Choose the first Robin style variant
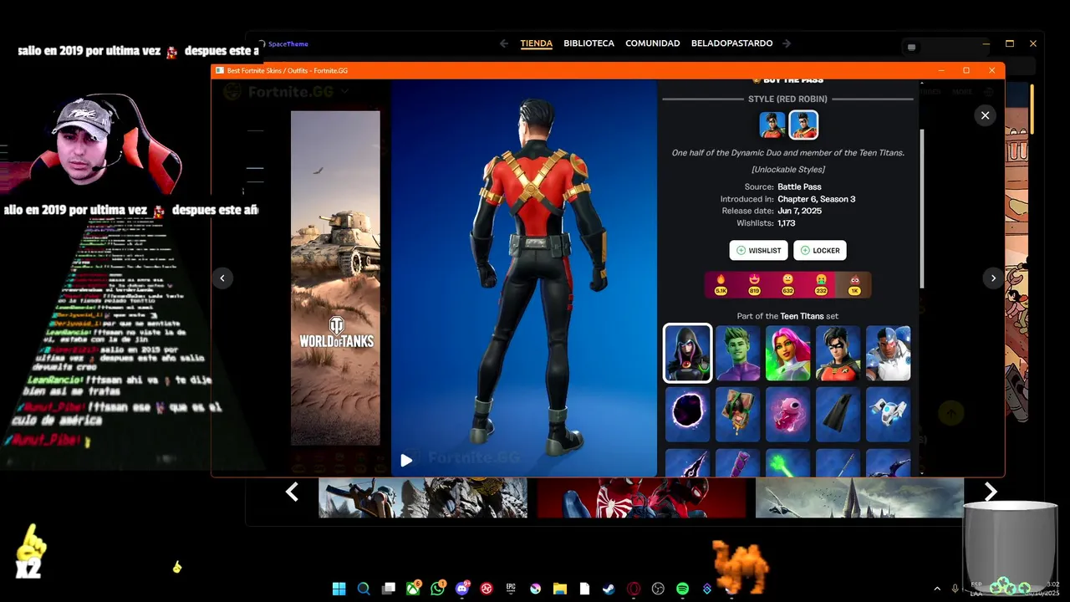The width and height of the screenshot is (1070, 602). coord(772,125)
